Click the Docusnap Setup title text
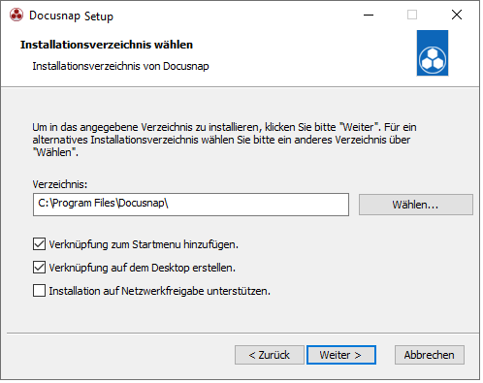Viewport: 483px width, 383px height. coord(71,16)
